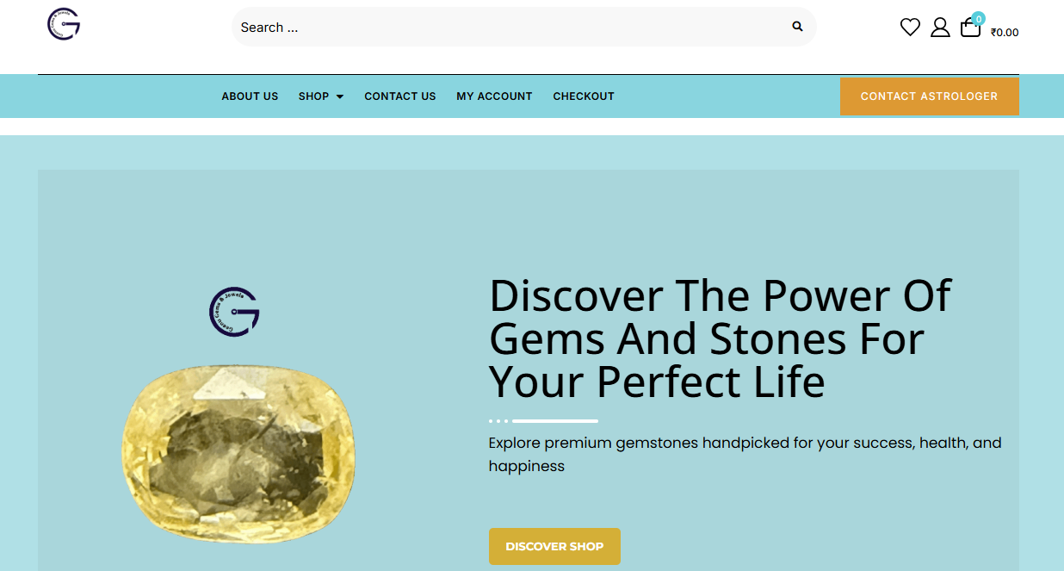Click the Discover Shop button
This screenshot has width=1064, height=571.
(x=554, y=546)
